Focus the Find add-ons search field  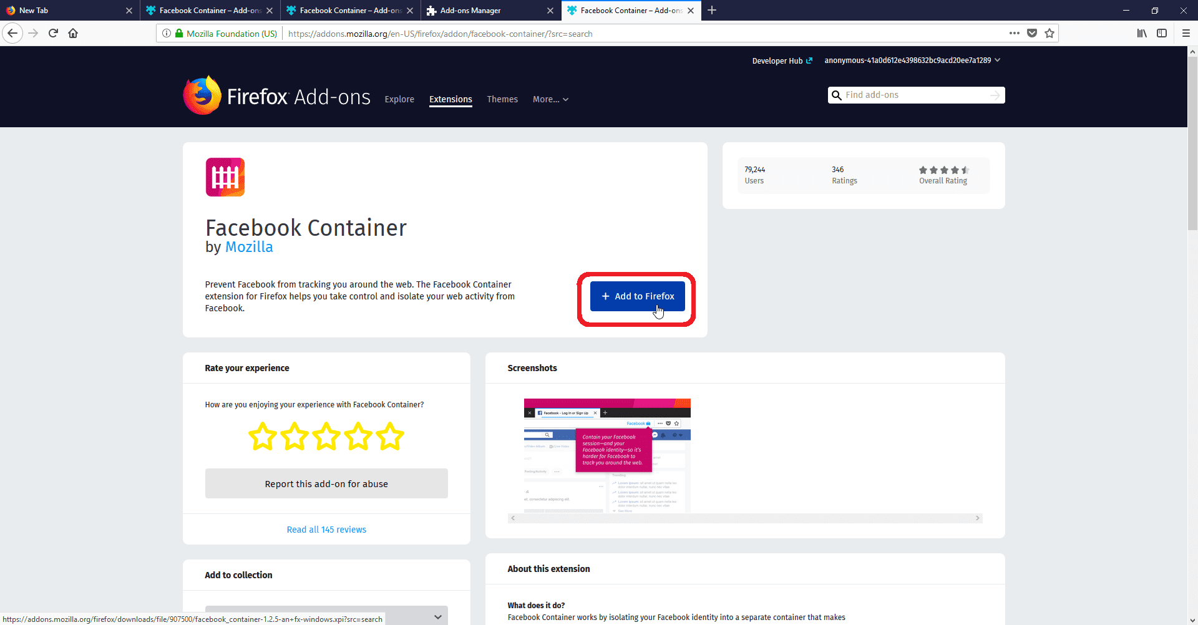click(x=916, y=95)
